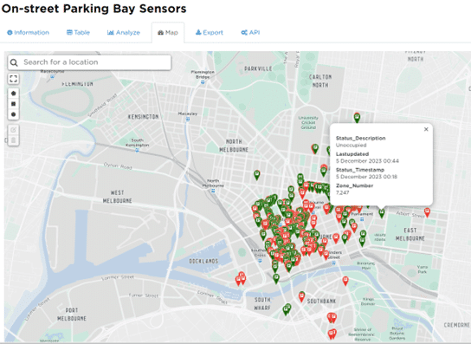Select the rectangle draw tool

[x=14, y=104]
